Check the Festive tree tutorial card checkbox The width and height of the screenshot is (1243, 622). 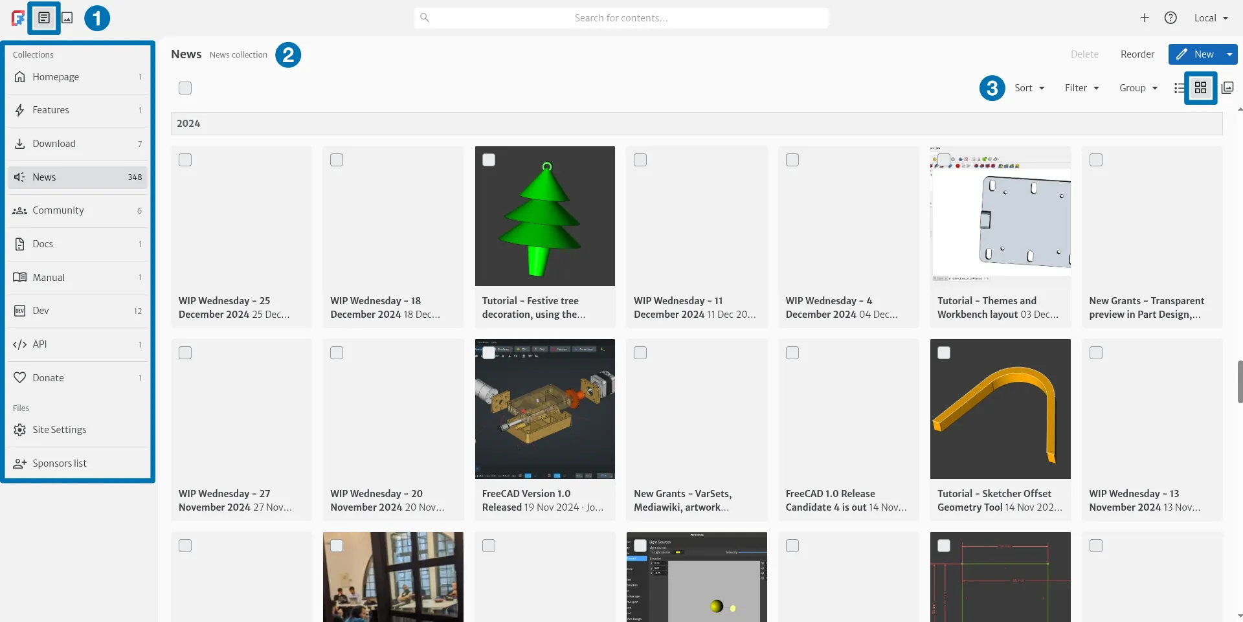coord(489,160)
